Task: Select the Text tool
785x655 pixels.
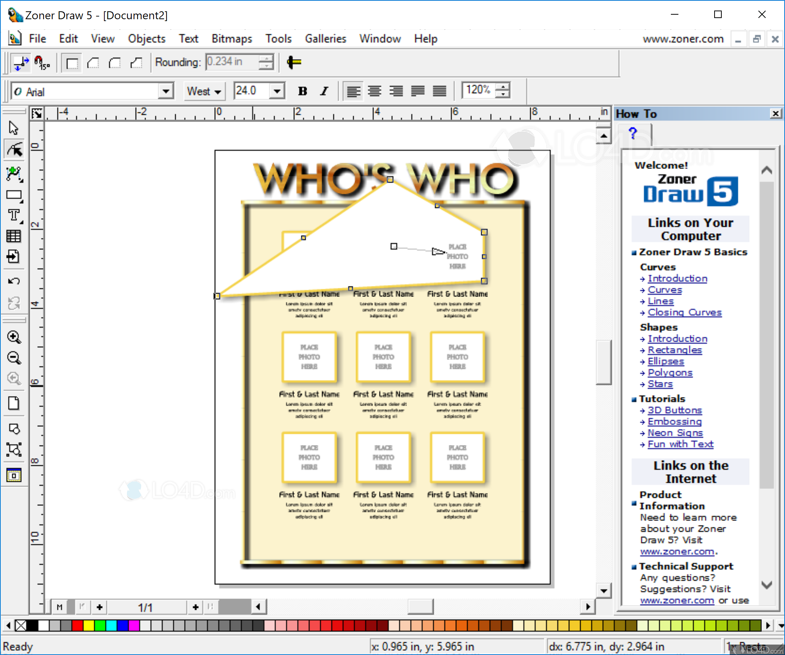Action: coord(14,215)
